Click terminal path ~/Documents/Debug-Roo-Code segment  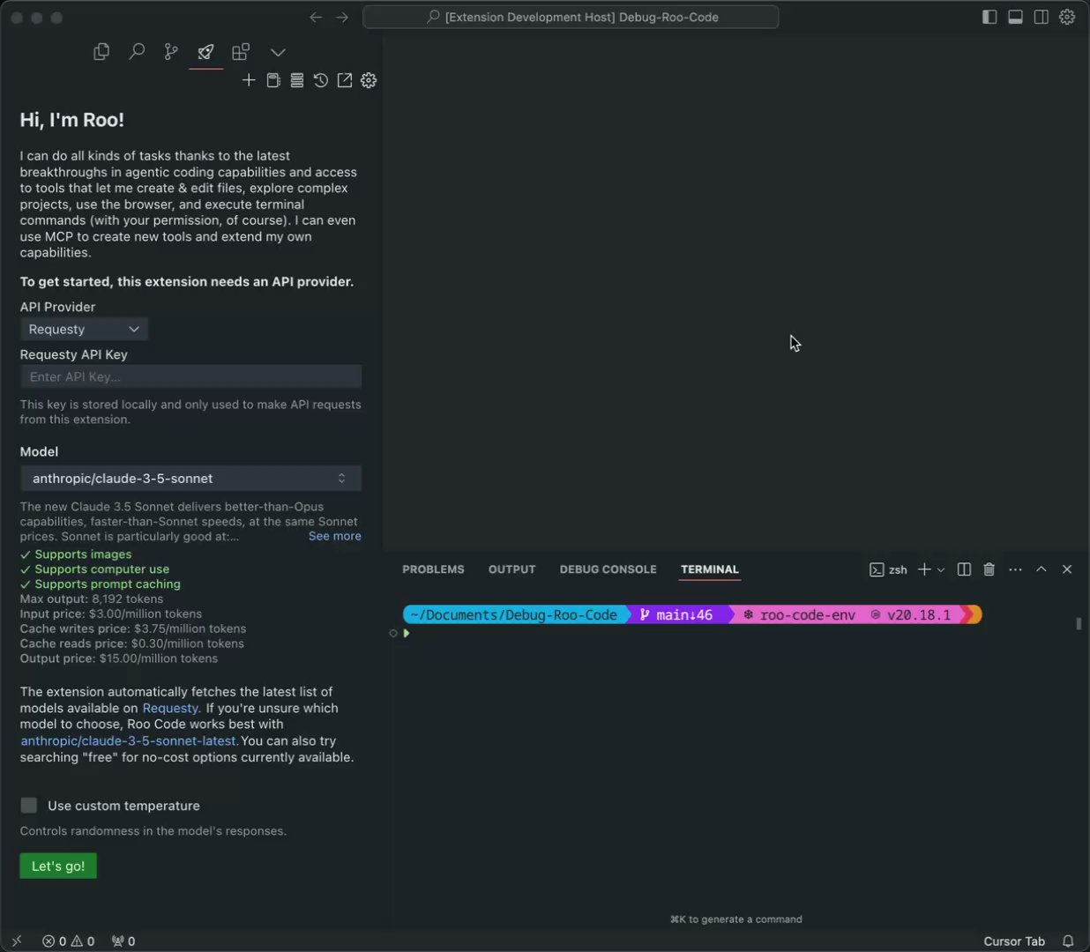pyautogui.click(x=514, y=614)
